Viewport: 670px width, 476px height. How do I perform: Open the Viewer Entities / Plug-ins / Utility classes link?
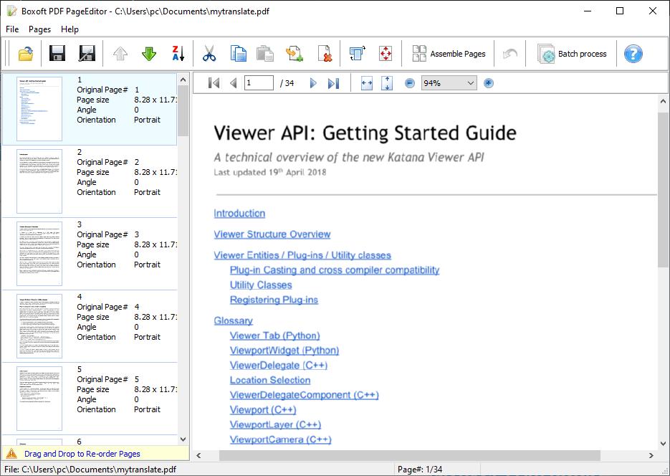pos(302,255)
